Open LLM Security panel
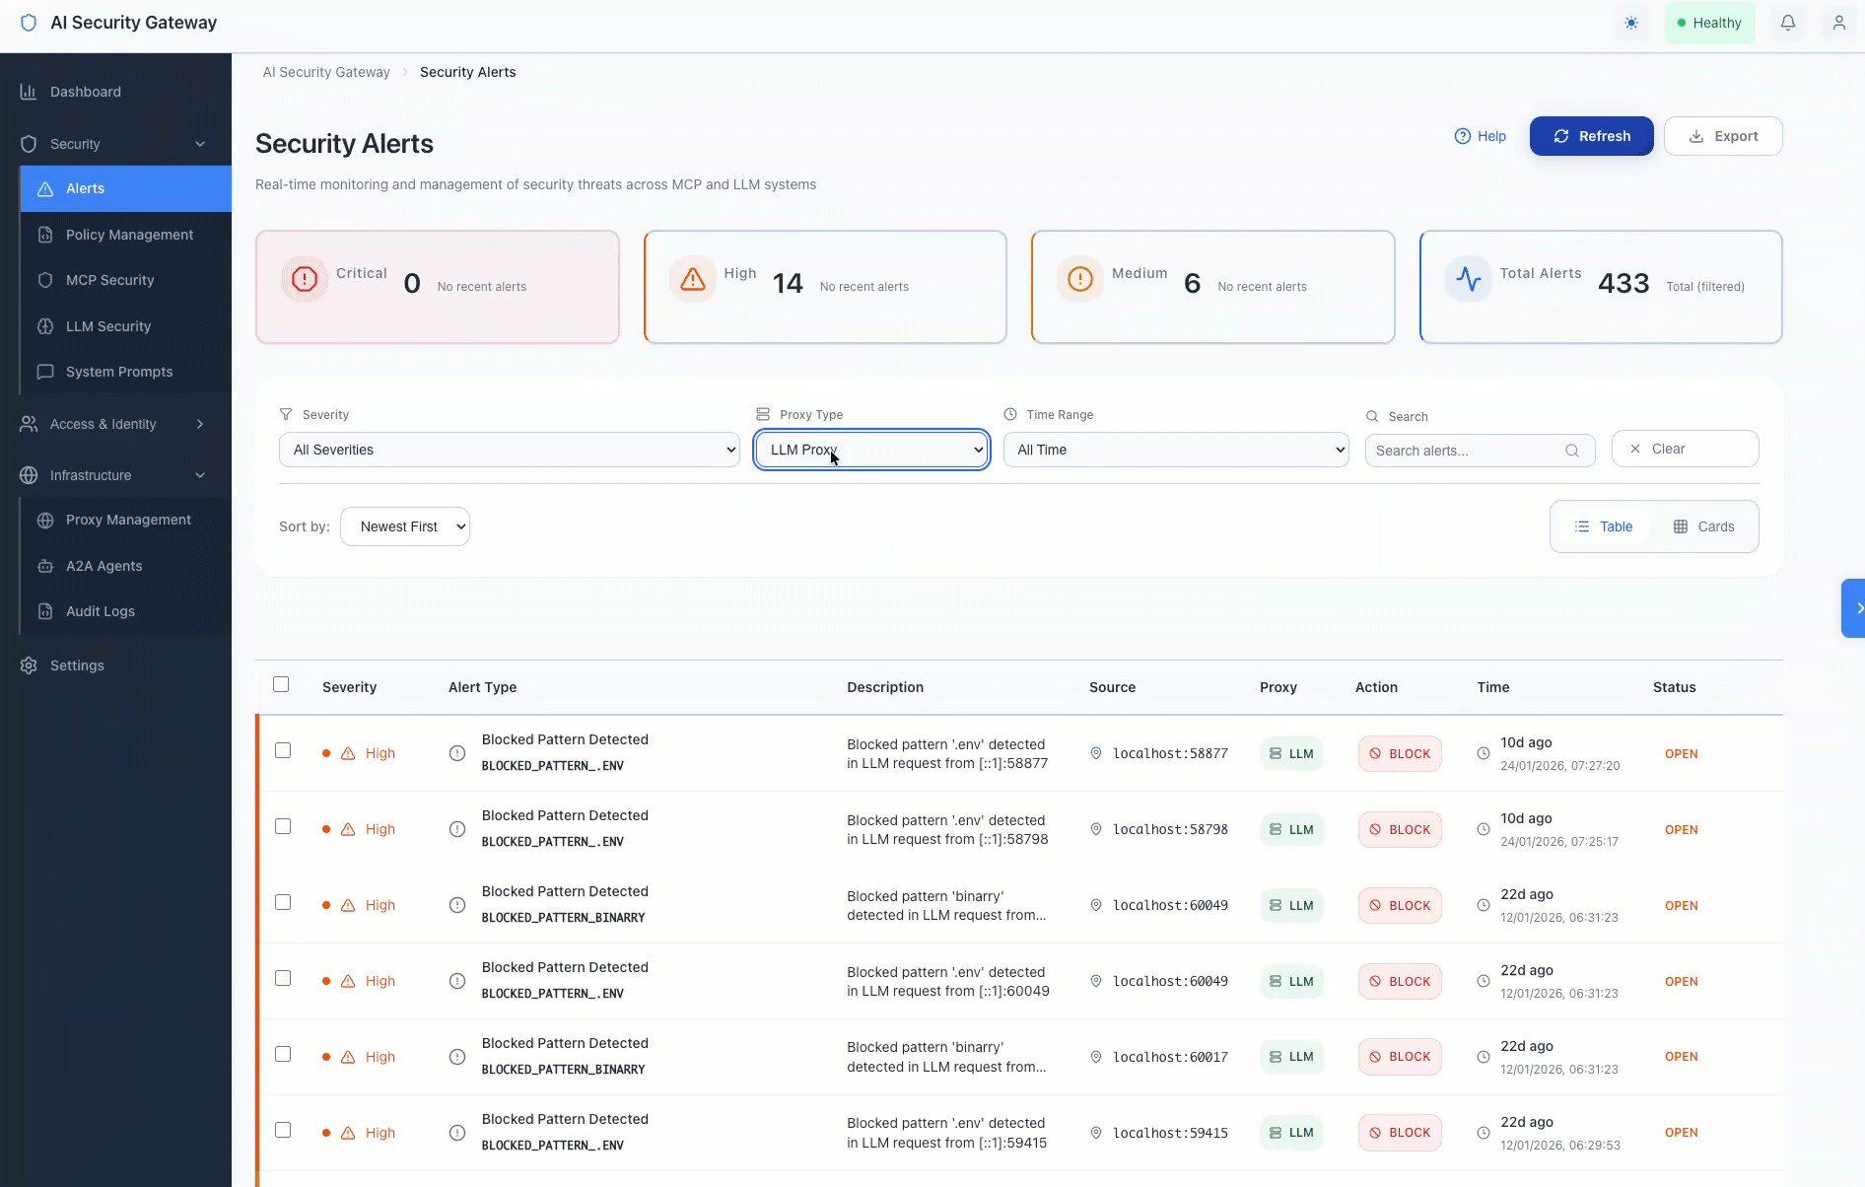 (x=108, y=326)
